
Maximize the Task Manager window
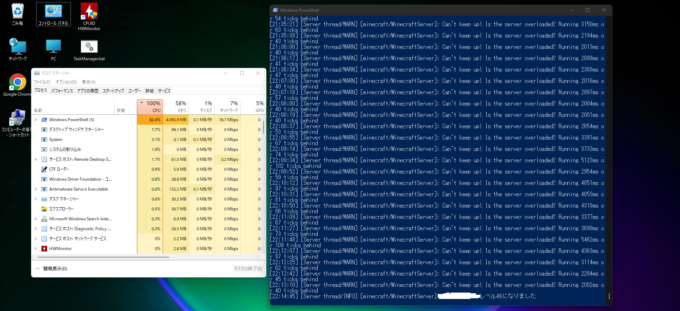tap(242, 73)
